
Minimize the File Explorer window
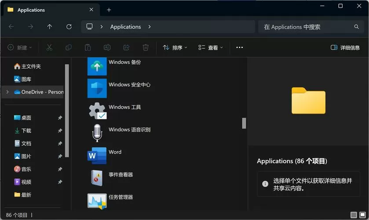click(x=322, y=6)
